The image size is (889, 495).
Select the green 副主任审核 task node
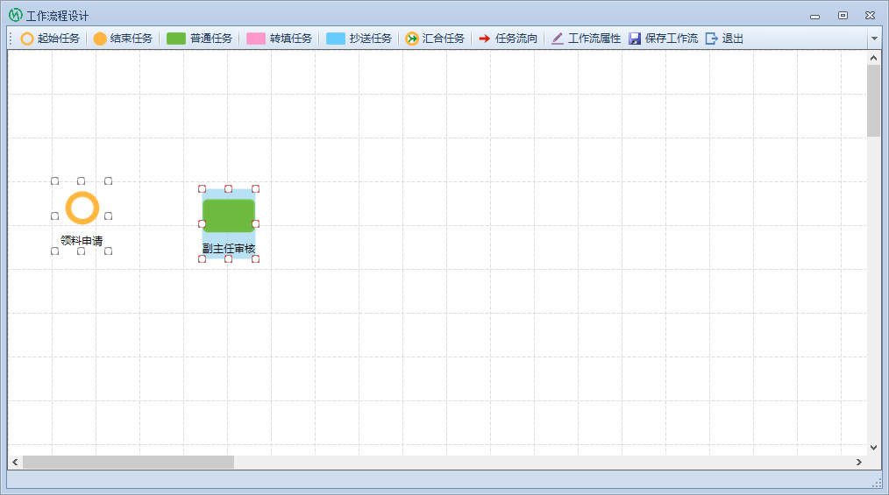pyautogui.click(x=228, y=216)
